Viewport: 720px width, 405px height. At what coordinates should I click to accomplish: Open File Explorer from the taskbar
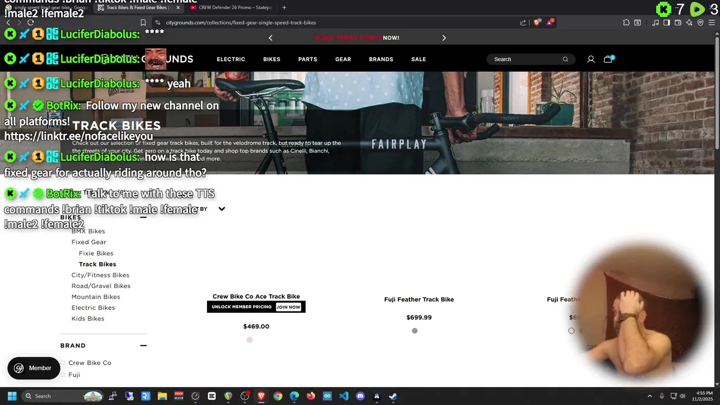(162, 396)
